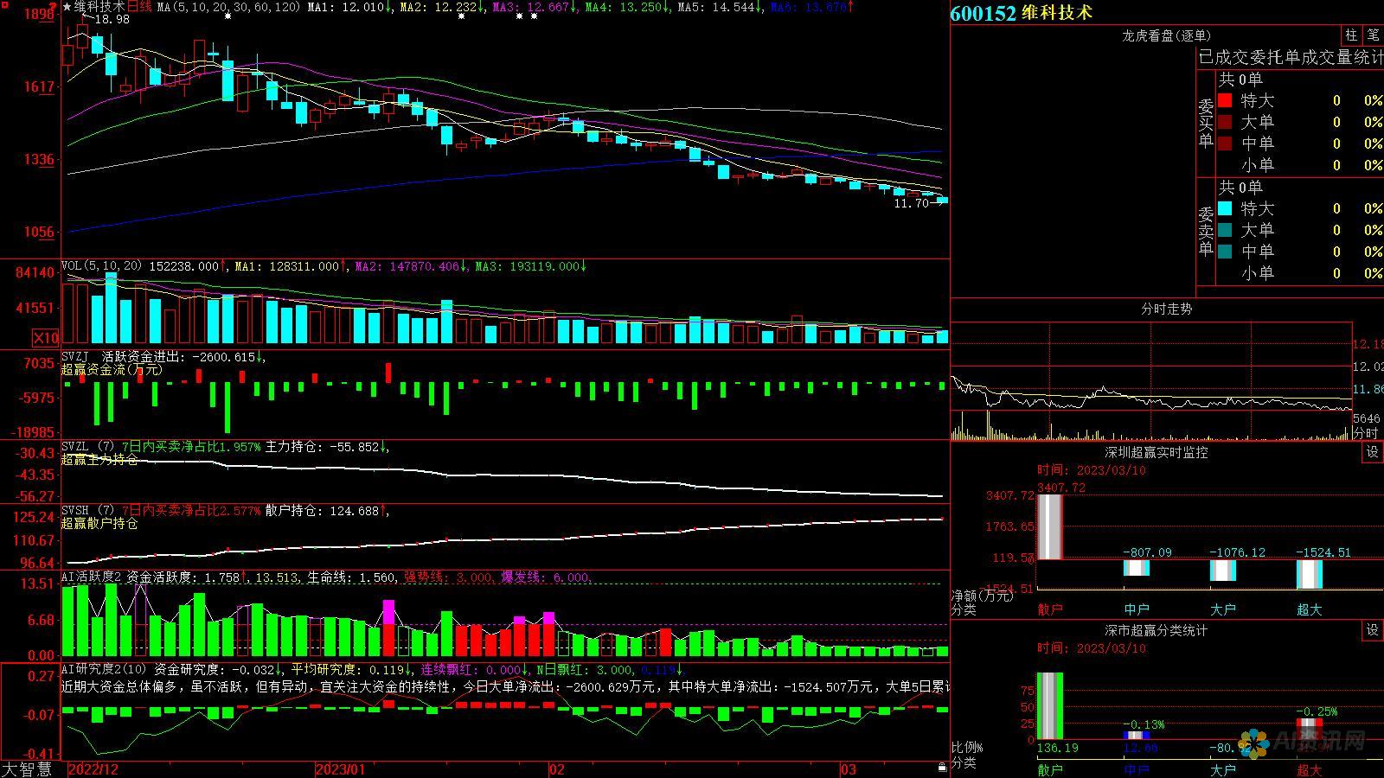Click VOL(5,10,20) indicator label
Viewport: 1384px width, 778px height.
click(x=102, y=266)
